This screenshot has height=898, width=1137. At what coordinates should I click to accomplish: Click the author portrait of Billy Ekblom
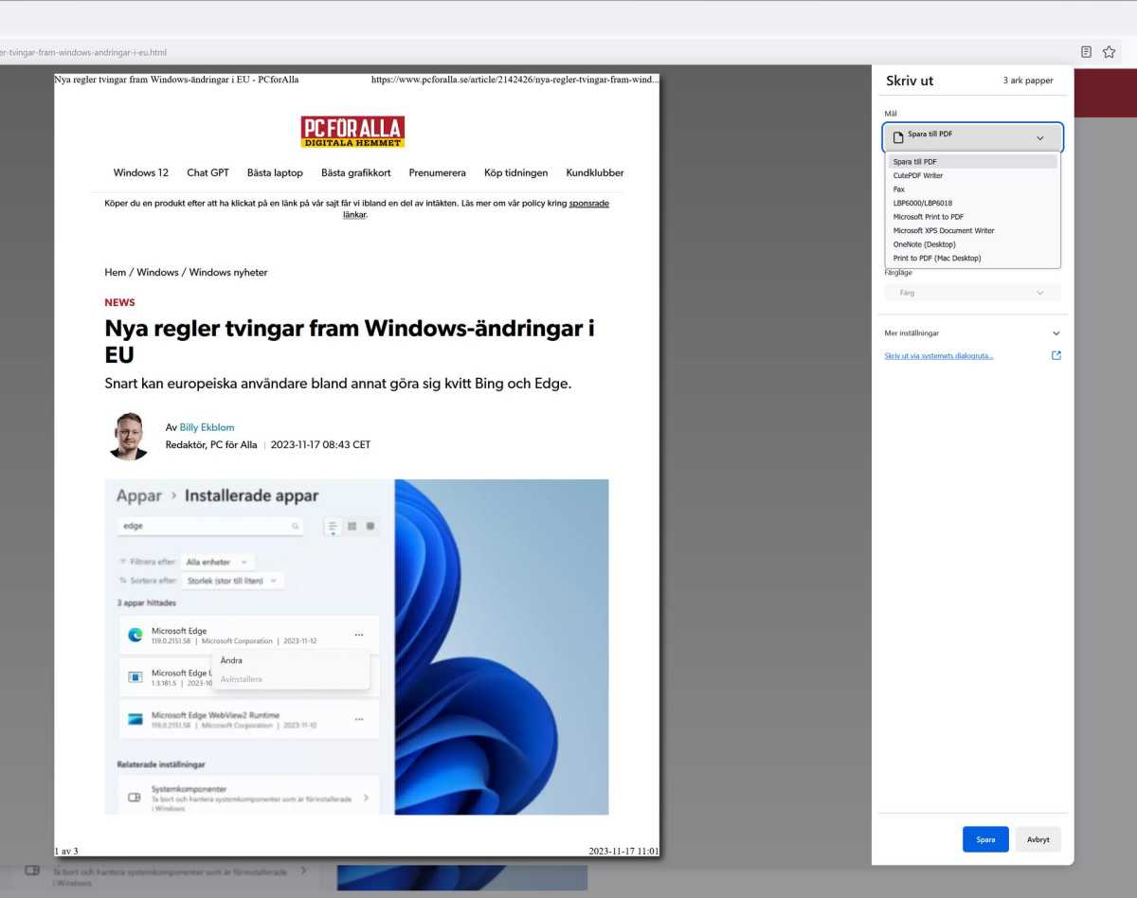129,437
